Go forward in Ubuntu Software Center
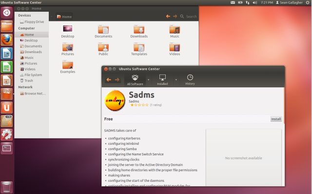 point(117,80)
